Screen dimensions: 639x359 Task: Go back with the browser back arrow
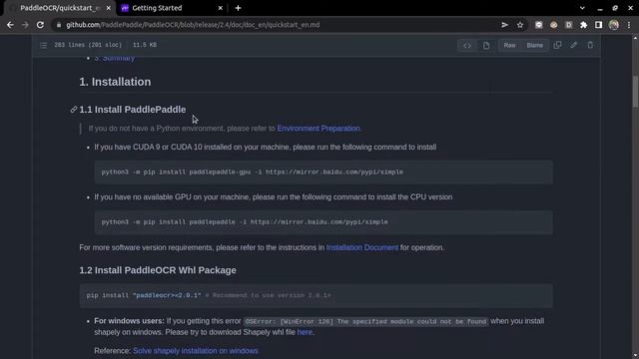click(x=10, y=25)
